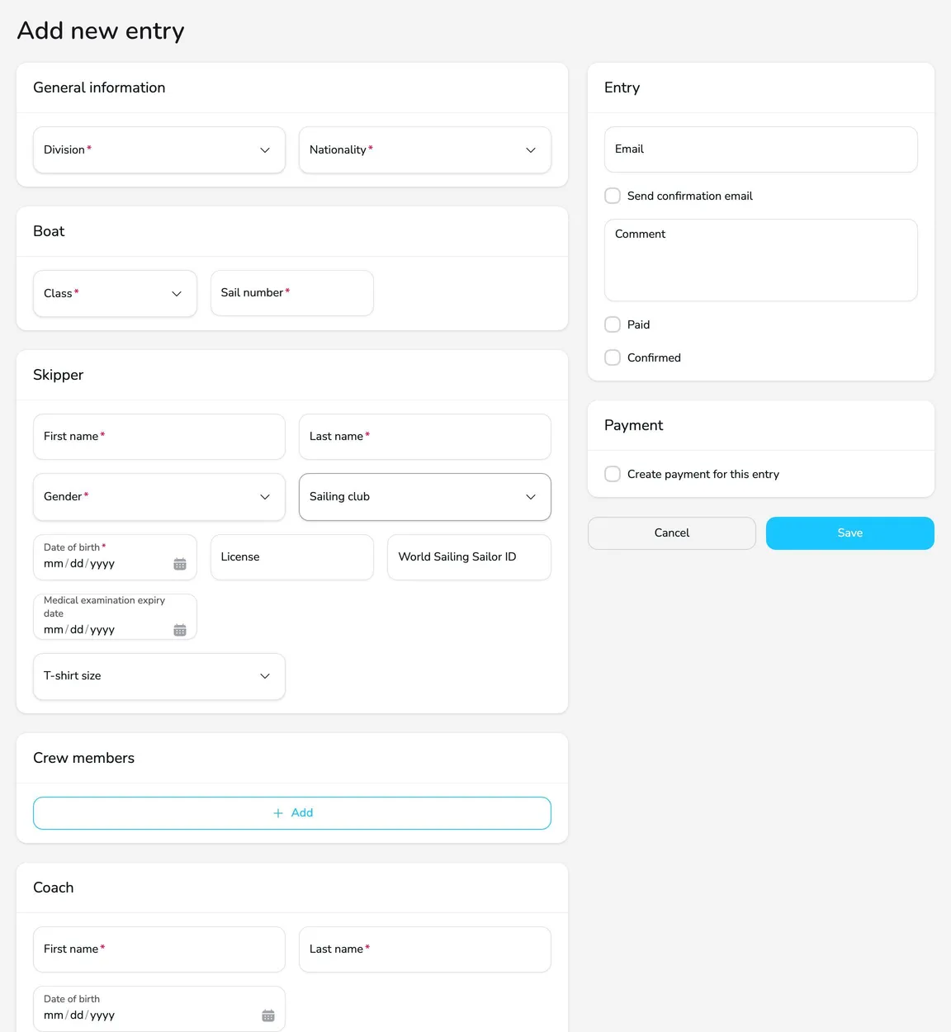The width and height of the screenshot is (951, 1032).
Task: Open calendar picker for Coach date of birth
Action: [x=268, y=1015]
